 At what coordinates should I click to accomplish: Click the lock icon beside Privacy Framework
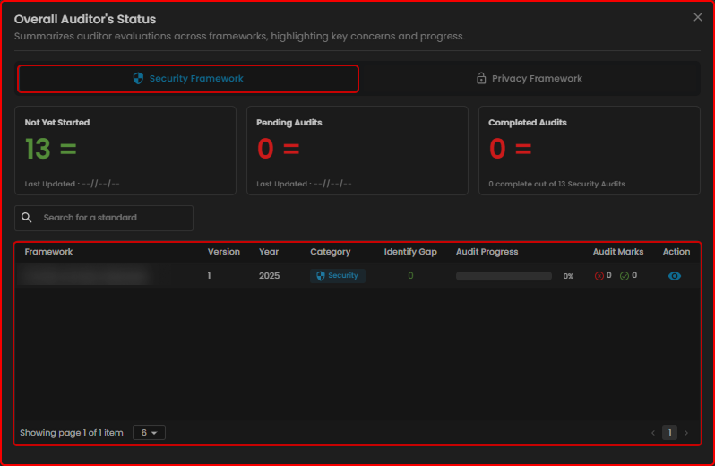481,79
